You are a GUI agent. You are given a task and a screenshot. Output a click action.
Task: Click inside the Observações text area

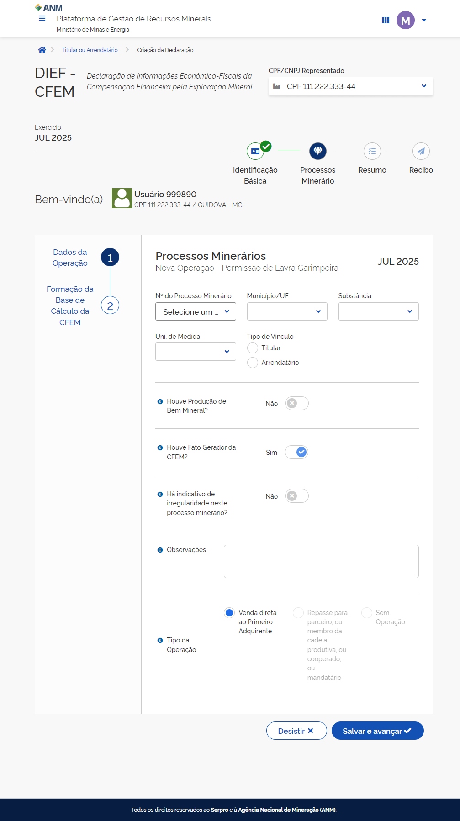[321, 561]
